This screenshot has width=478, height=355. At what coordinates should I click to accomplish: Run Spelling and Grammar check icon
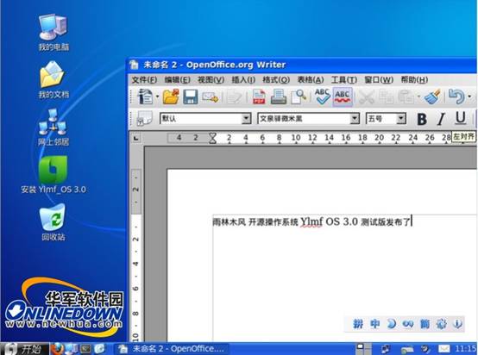click(x=322, y=97)
